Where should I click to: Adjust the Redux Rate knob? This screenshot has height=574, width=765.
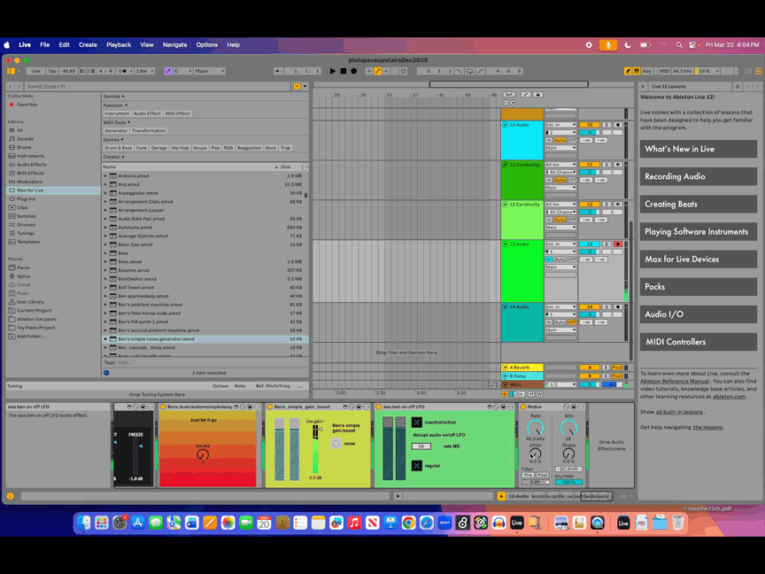pyautogui.click(x=535, y=428)
